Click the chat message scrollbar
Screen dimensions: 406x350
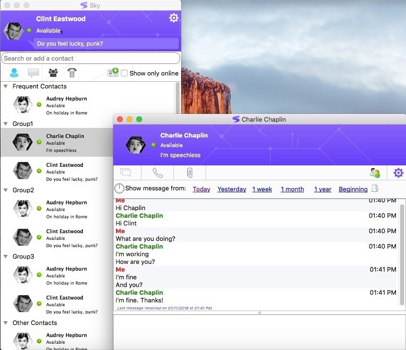402,255
